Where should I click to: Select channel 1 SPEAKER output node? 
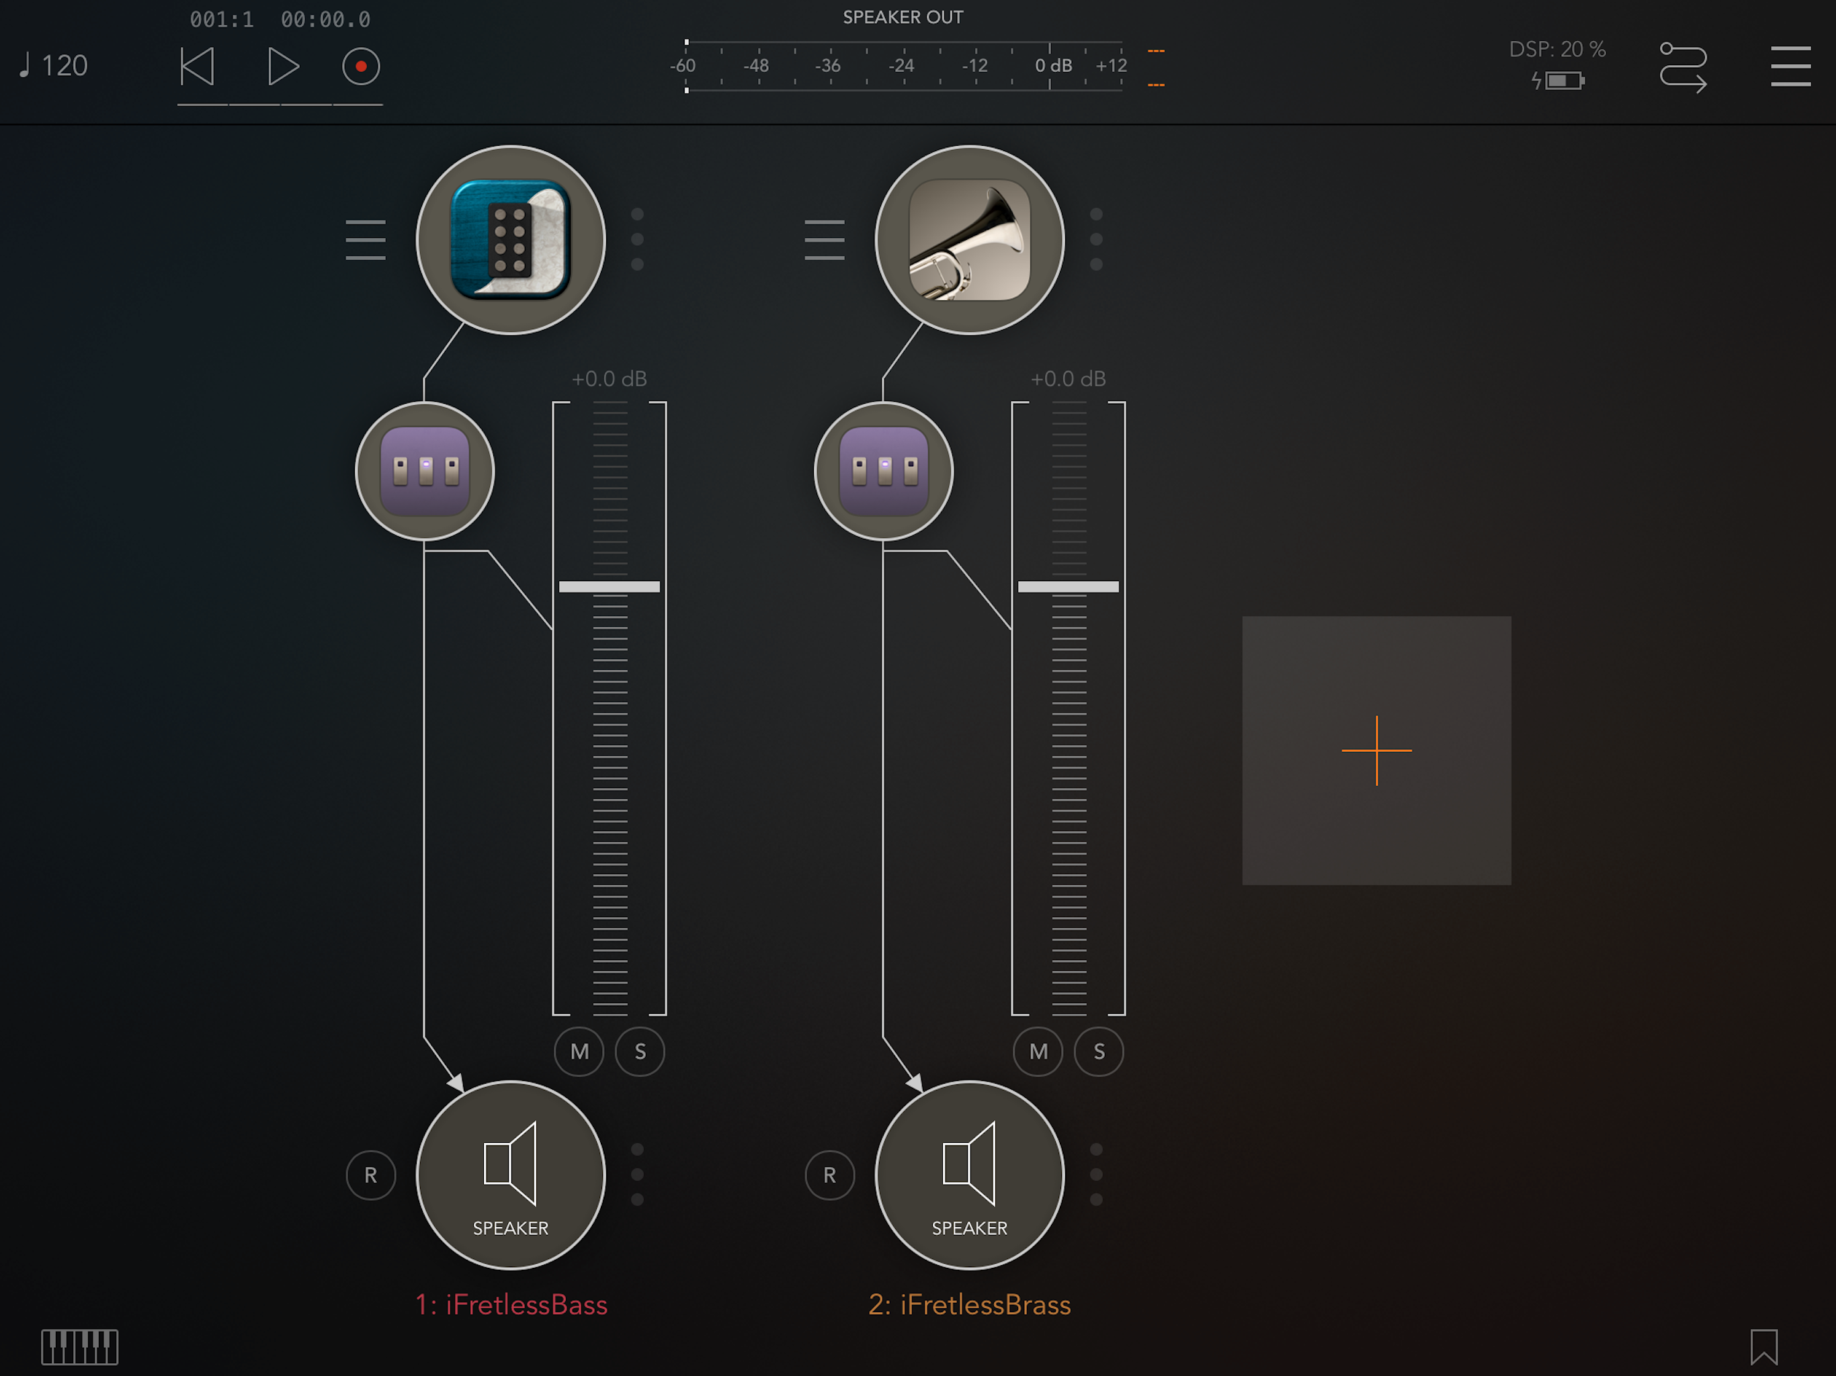tap(509, 1174)
